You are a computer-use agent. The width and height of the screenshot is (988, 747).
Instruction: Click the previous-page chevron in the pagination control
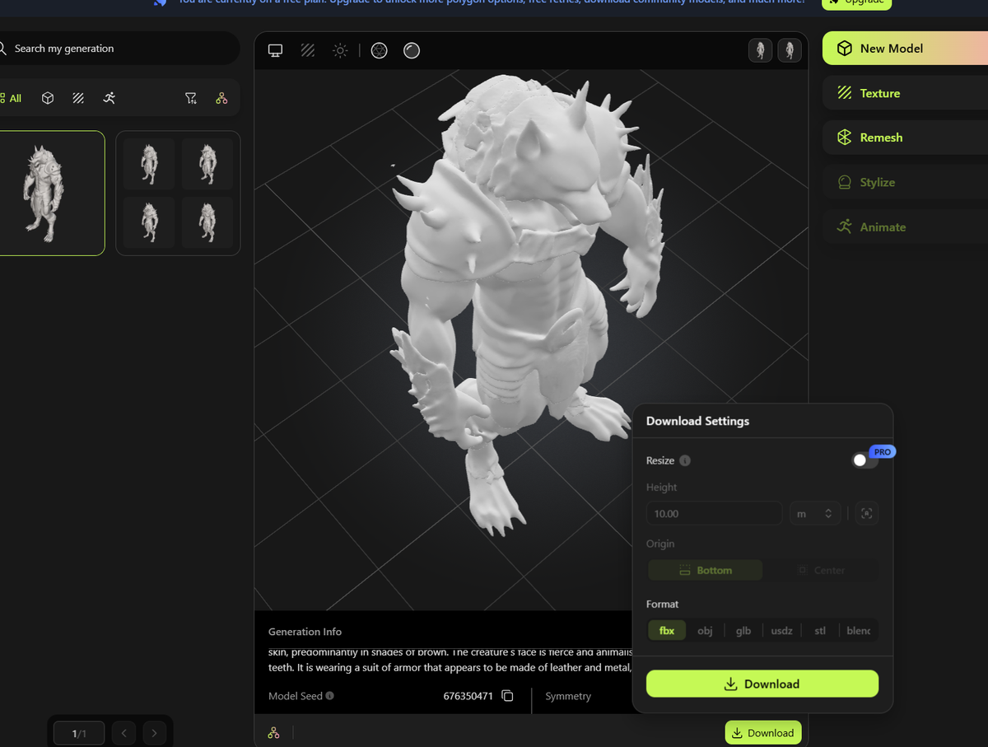123,732
